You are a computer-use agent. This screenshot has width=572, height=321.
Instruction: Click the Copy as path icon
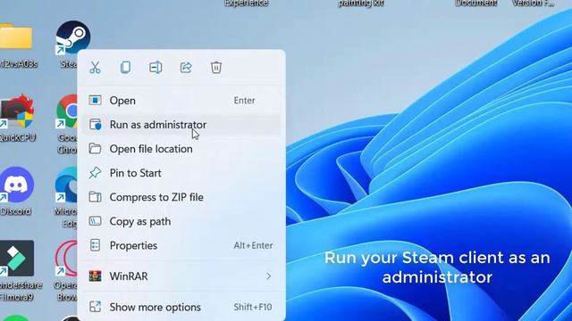coord(95,221)
